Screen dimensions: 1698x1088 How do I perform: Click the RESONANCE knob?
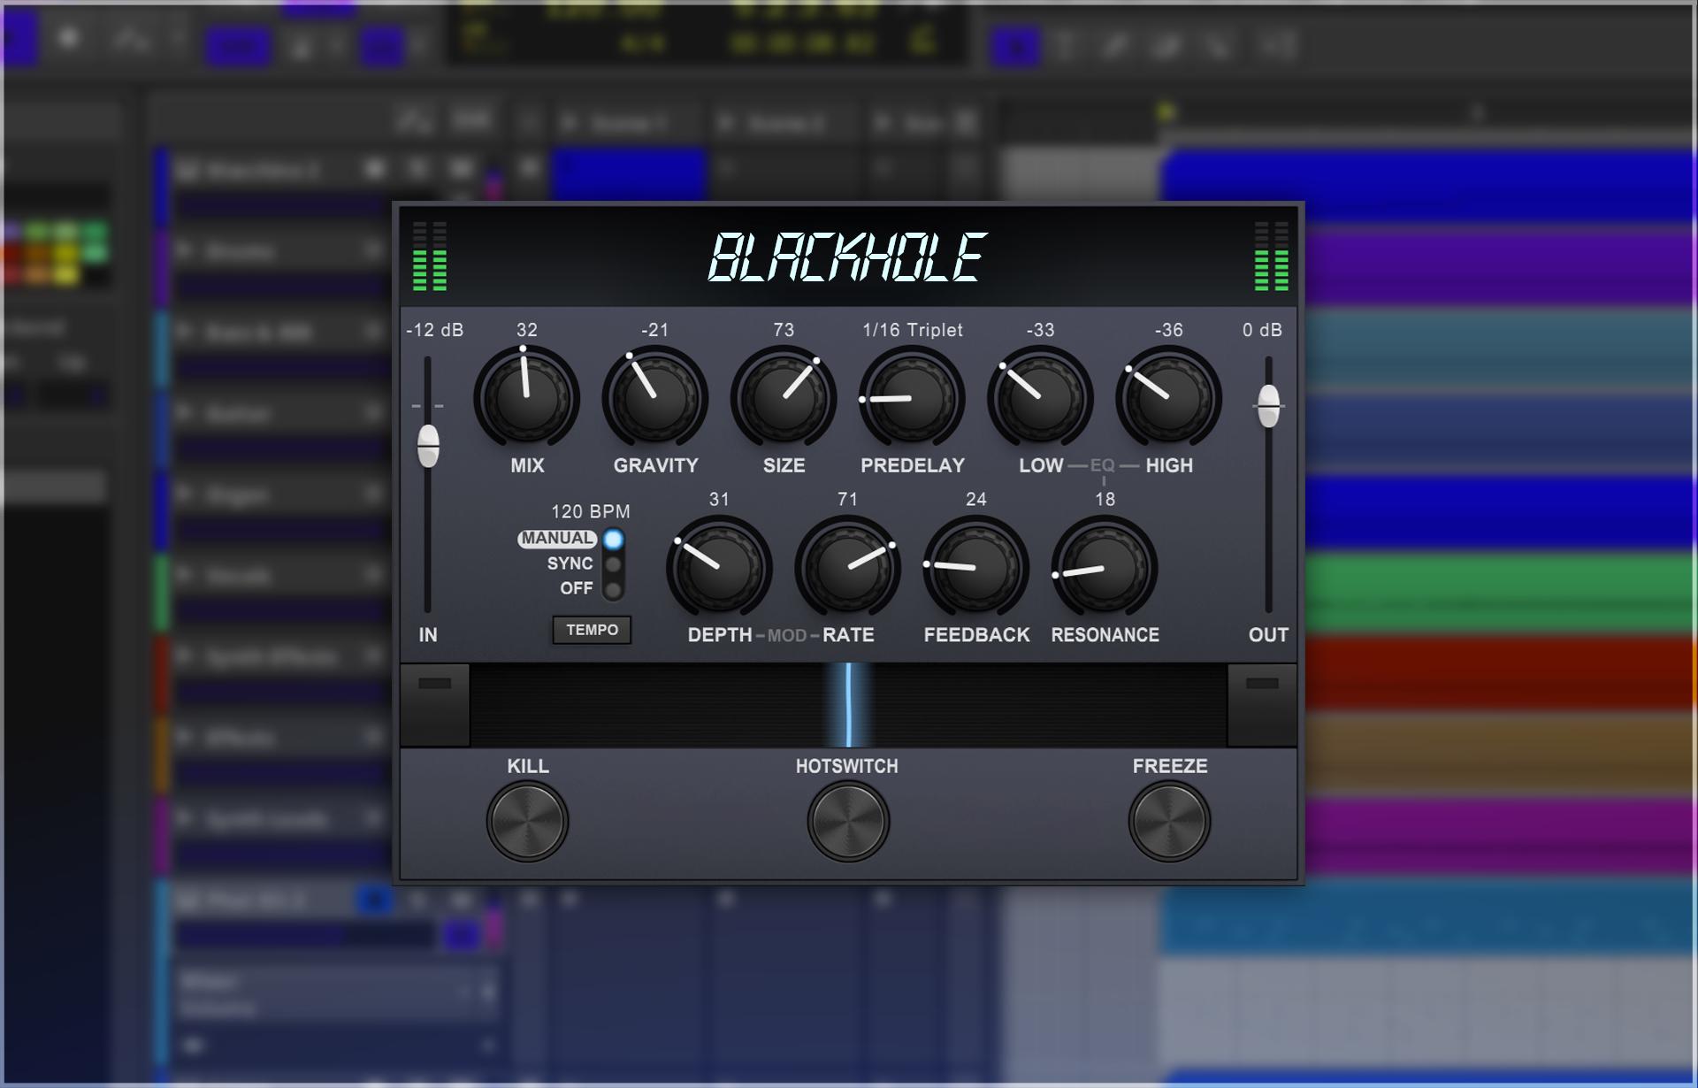(1104, 568)
